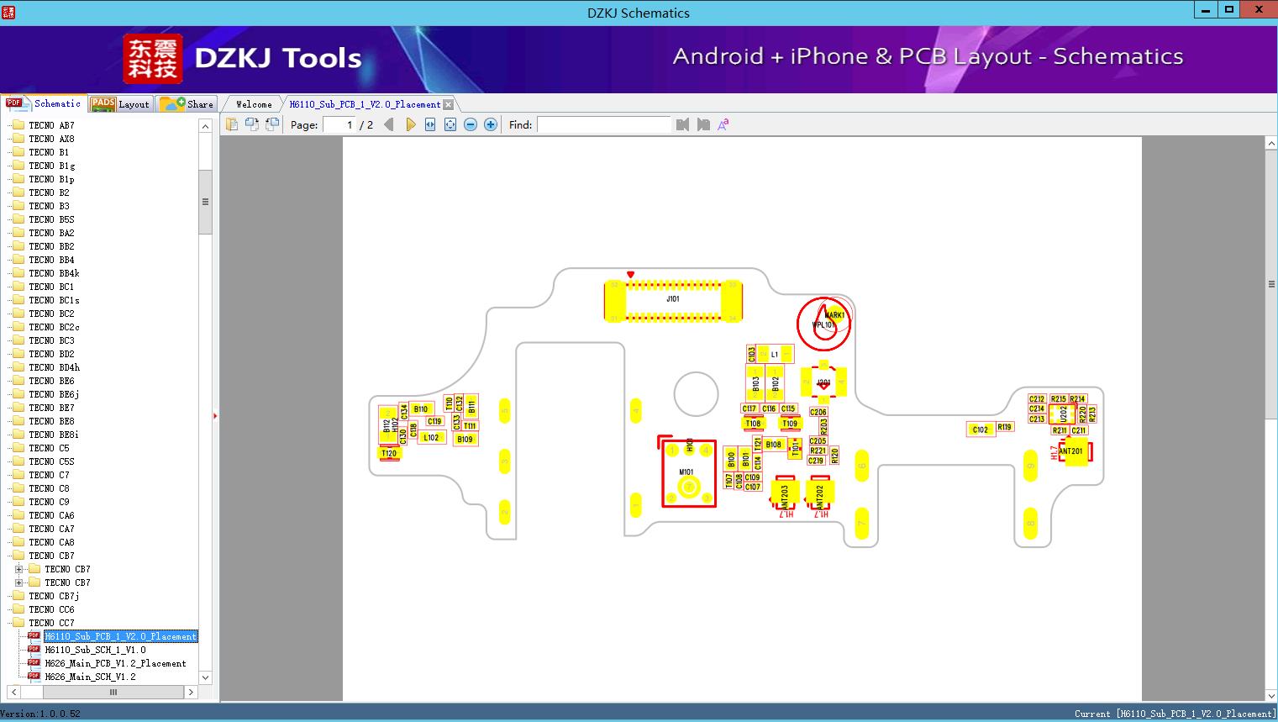Image resolution: width=1278 pixels, height=722 pixels.
Task: Close the H6110_Sub_PCB_1_V2.0_Placement tab
Action: click(x=449, y=104)
